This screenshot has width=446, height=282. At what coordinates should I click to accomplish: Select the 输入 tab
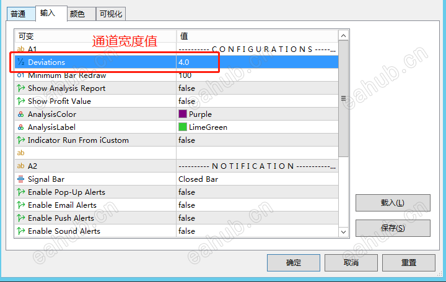pyautogui.click(x=51, y=13)
